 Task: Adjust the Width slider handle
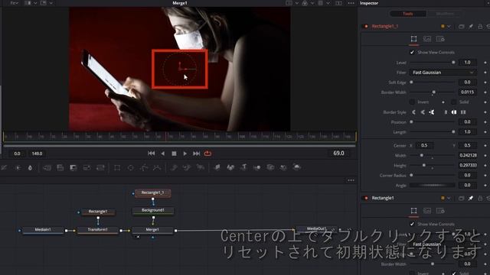coord(422,155)
